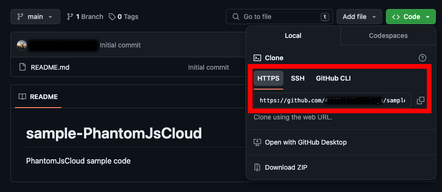Select the Local tab
The width and height of the screenshot is (442, 192).
[x=293, y=36]
